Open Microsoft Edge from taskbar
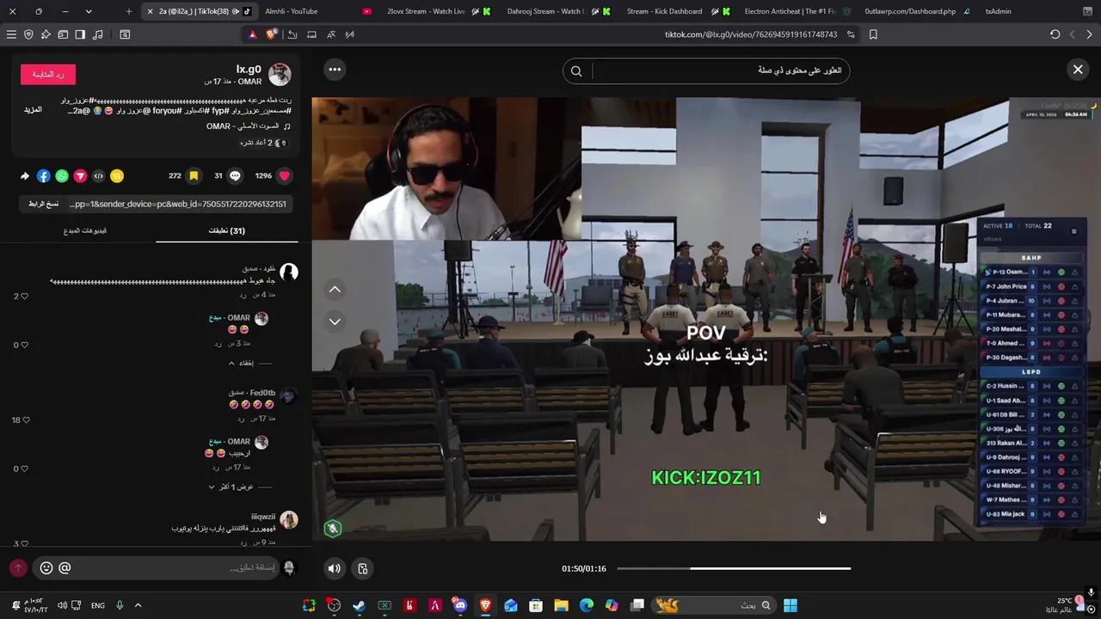This screenshot has width=1101, height=619. tap(587, 605)
